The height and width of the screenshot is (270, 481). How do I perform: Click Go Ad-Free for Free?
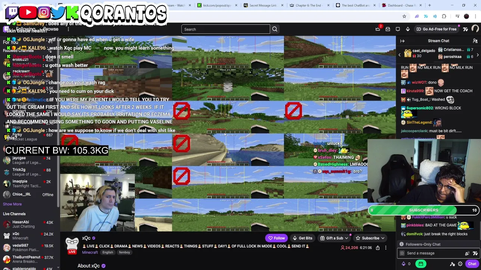pos(436,29)
